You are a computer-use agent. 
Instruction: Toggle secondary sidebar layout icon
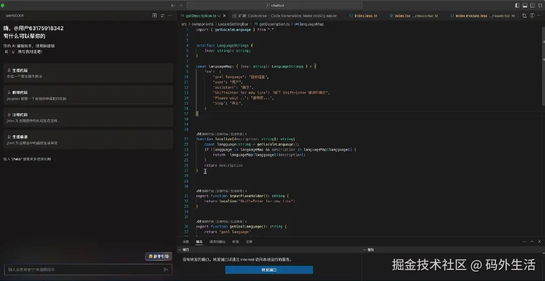coord(532,5)
